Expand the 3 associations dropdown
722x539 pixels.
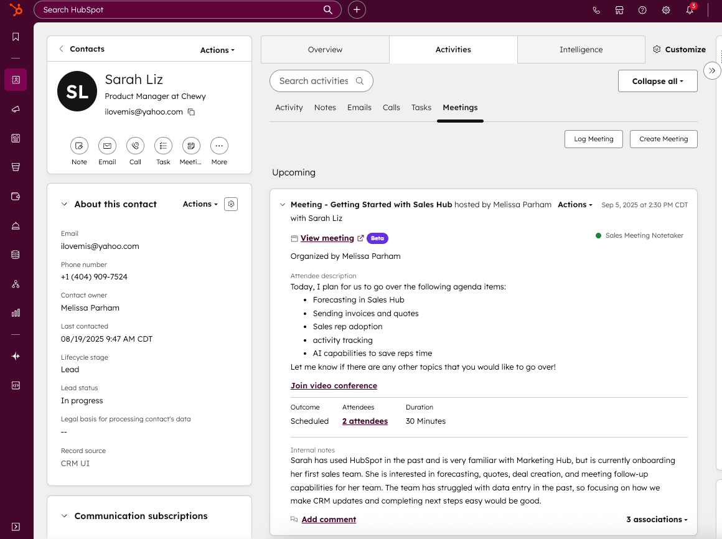[x=657, y=519]
